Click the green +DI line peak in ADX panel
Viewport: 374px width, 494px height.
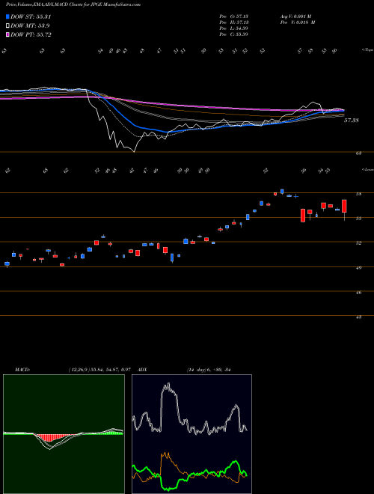pos(235,462)
